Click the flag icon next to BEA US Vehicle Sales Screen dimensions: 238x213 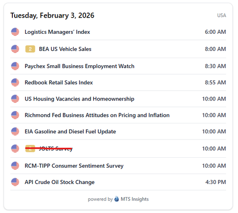pyautogui.click(x=15, y=49)
